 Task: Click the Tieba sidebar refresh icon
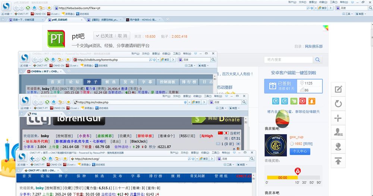(338, 103)
